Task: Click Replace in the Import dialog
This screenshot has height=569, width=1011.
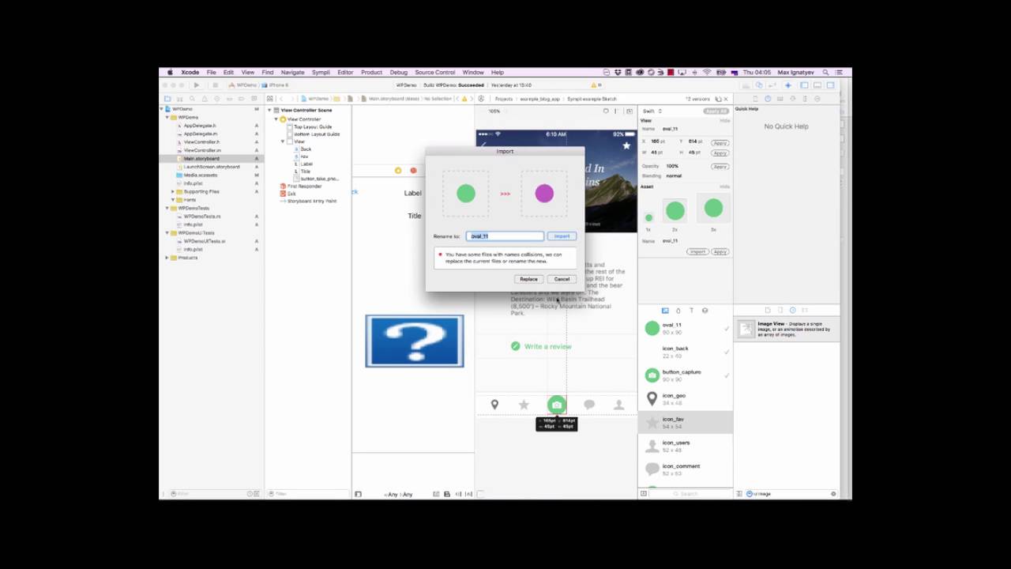Action: (528, 279)
